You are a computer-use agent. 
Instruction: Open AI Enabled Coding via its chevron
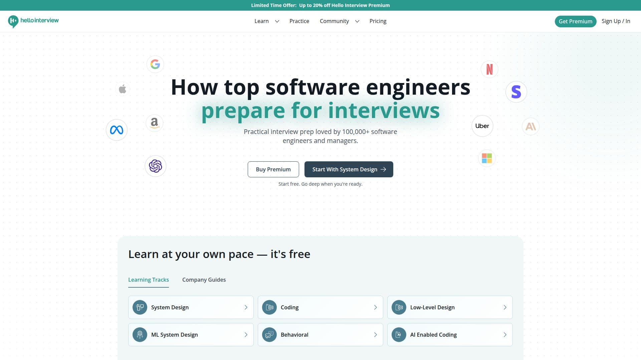click(x=505, y=335)
